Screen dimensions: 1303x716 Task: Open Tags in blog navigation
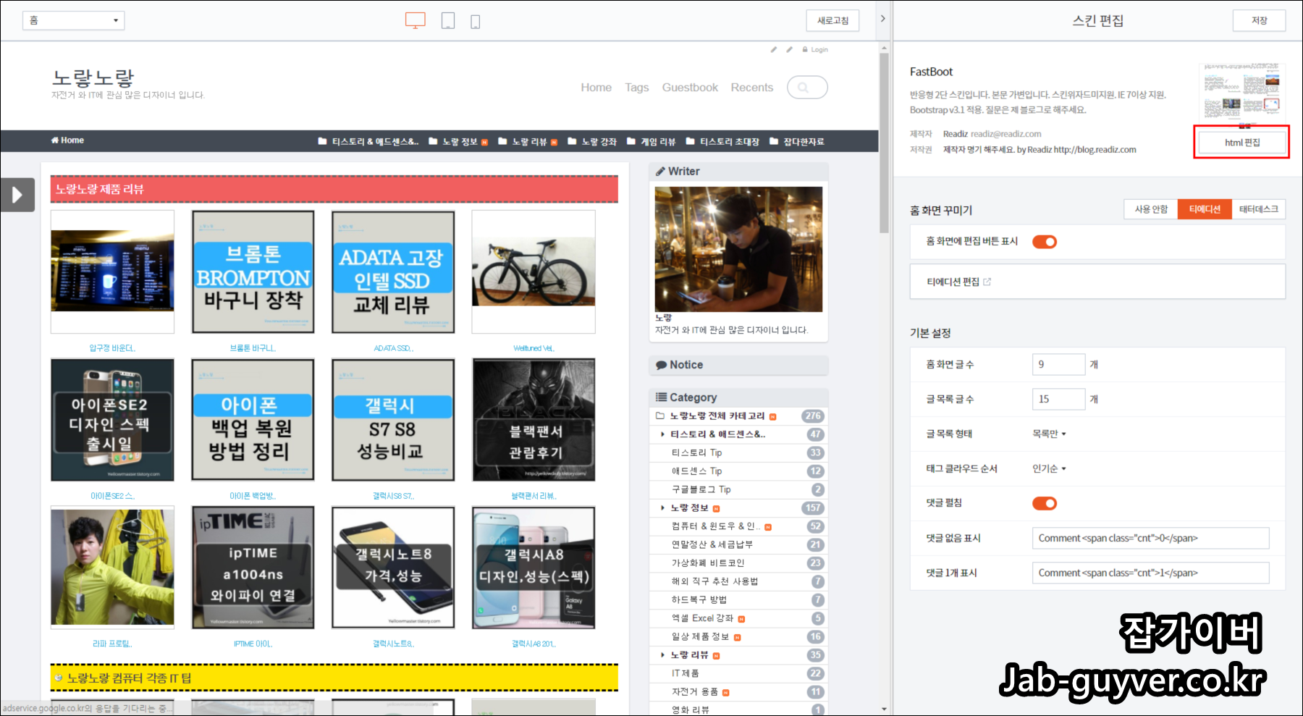click(637, 88)
